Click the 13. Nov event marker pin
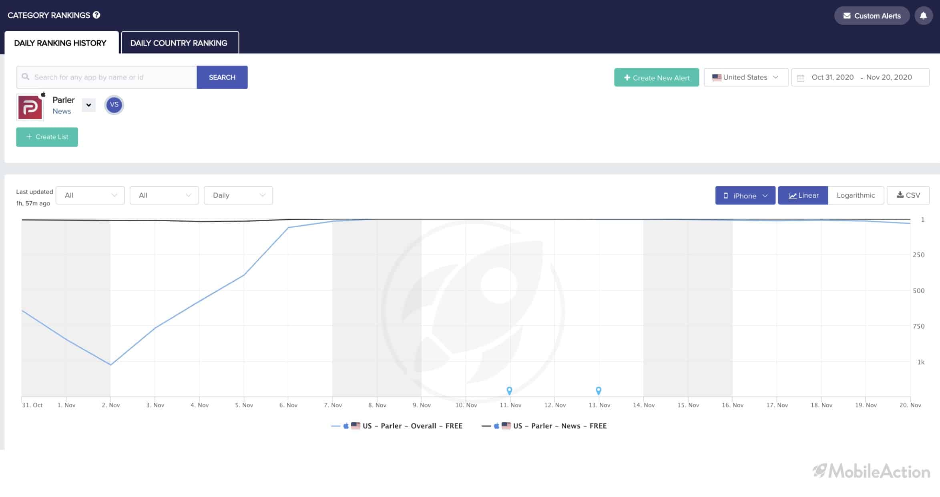 tap(599, 390)
